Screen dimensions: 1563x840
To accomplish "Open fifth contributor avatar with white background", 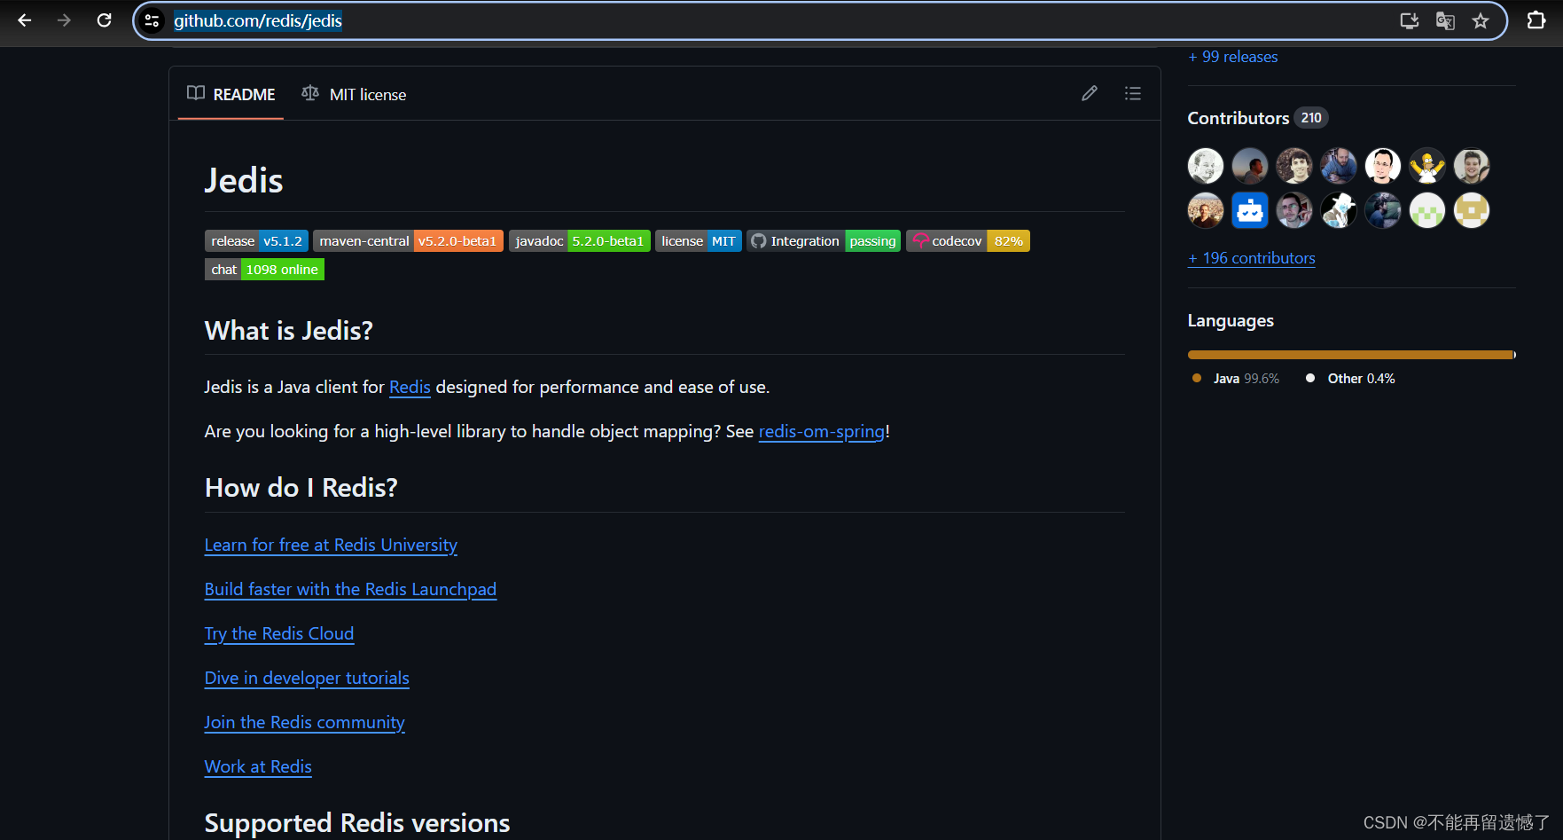I will point(1383,166).
